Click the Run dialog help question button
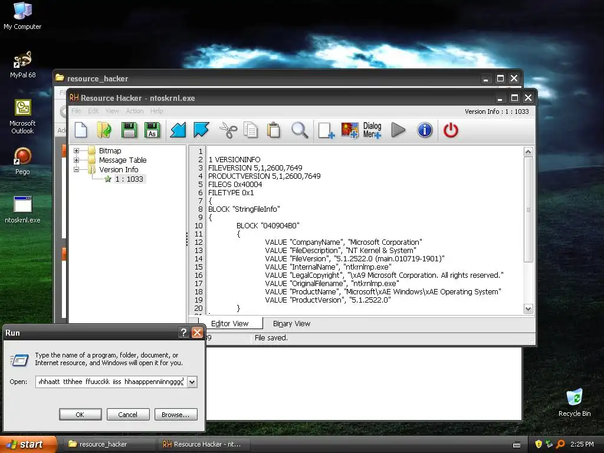Viewport: 604px width, 453px height. point(183,333)
